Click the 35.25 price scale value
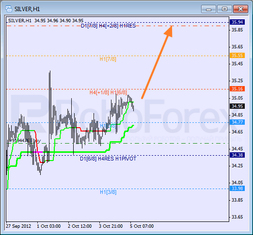 point(237,81)
